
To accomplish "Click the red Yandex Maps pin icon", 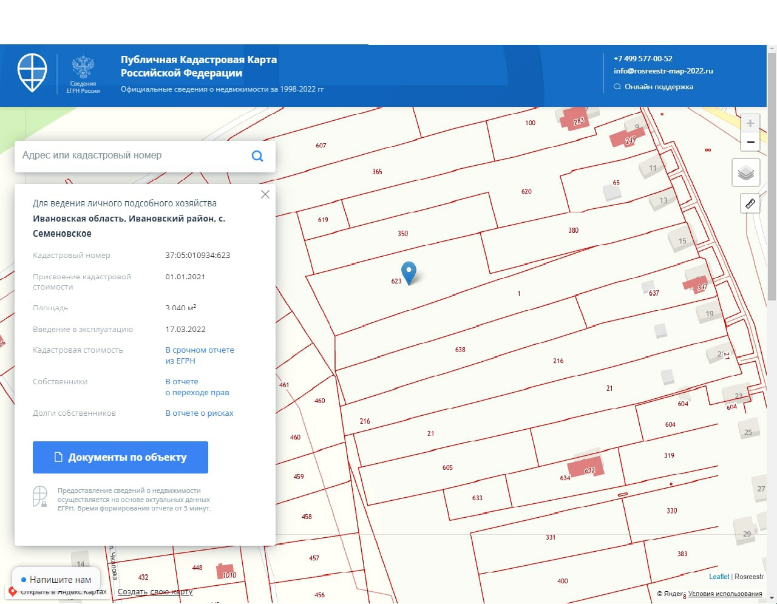I will (x=12, y=591).
